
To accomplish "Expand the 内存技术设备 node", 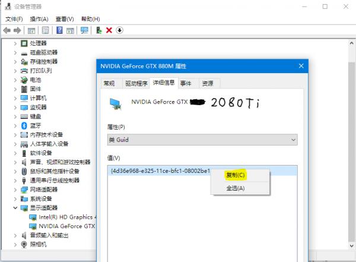I will [x=15, y=135].
